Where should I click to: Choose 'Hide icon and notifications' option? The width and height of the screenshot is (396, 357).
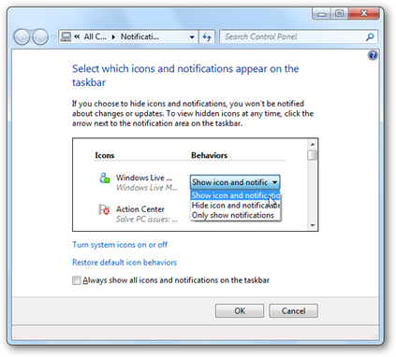(235, 206)
